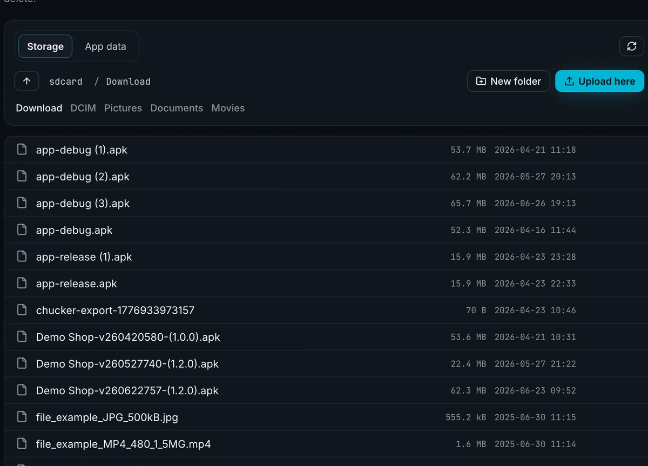Click the 22.4 MB size value
This screenshot has height=466, width=648.
tap(468, 363)
